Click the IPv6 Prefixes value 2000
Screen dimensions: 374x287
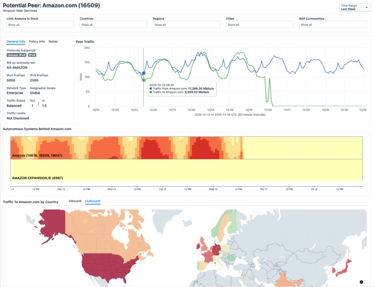click(x=34, y=81)
